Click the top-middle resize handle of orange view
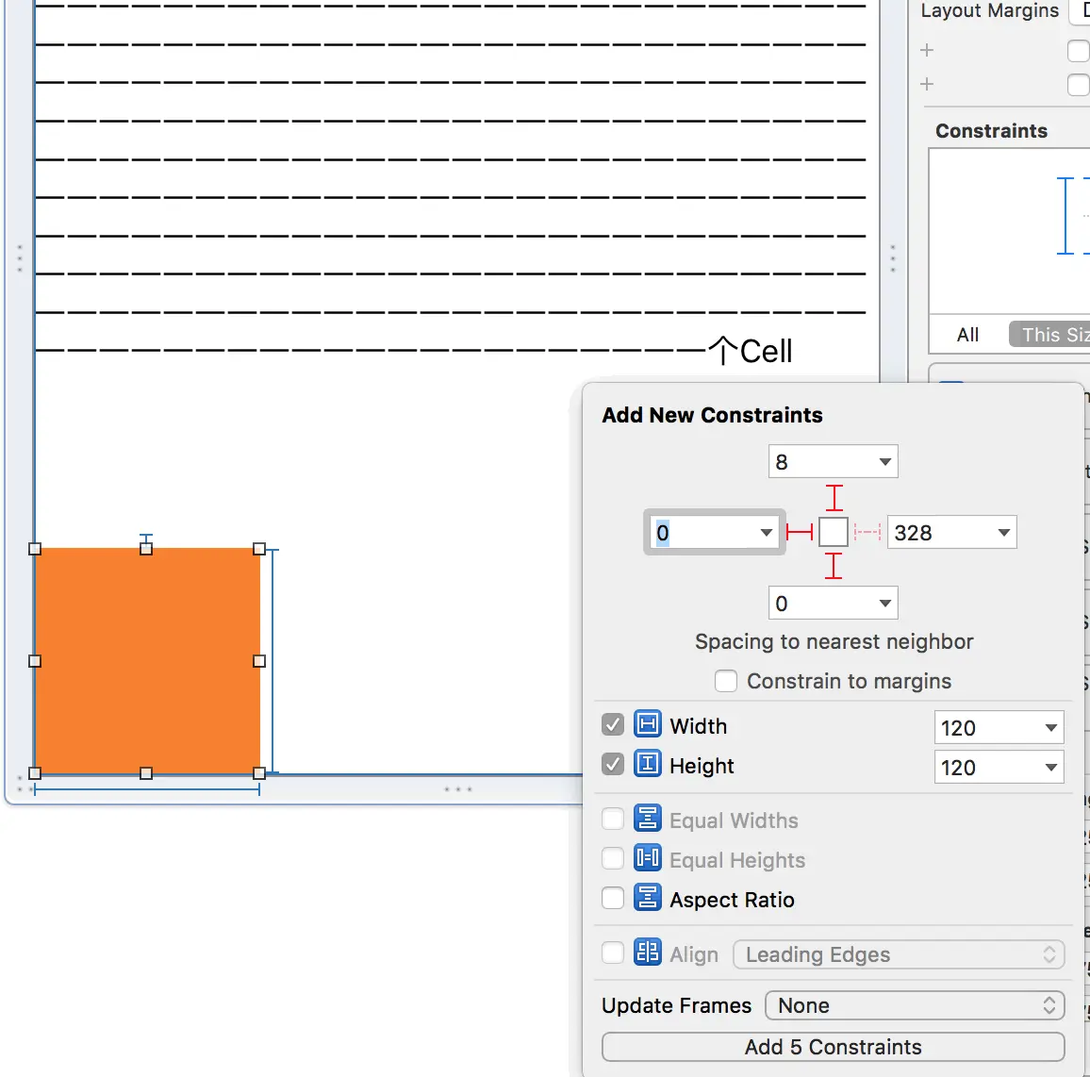This screenshot has height=1077, width=1090. (146, 549)
